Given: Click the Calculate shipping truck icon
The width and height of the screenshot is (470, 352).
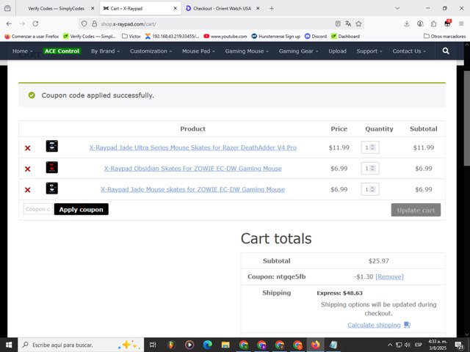Looking at the screenshot, I should point(407,325).
